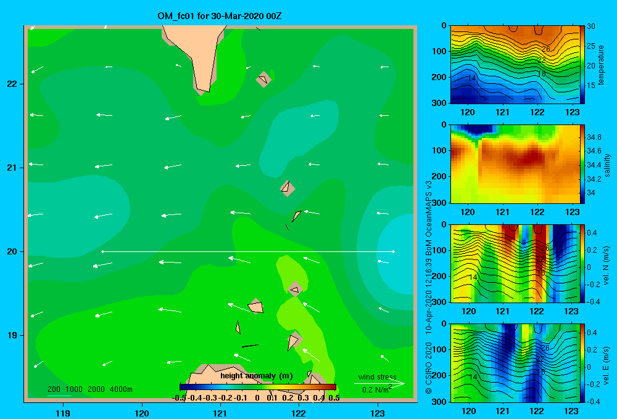617x419 pixels.
Task: Click the Taiwan southern tip landmass
Action: pyautogui.click(x=199, y=55)
